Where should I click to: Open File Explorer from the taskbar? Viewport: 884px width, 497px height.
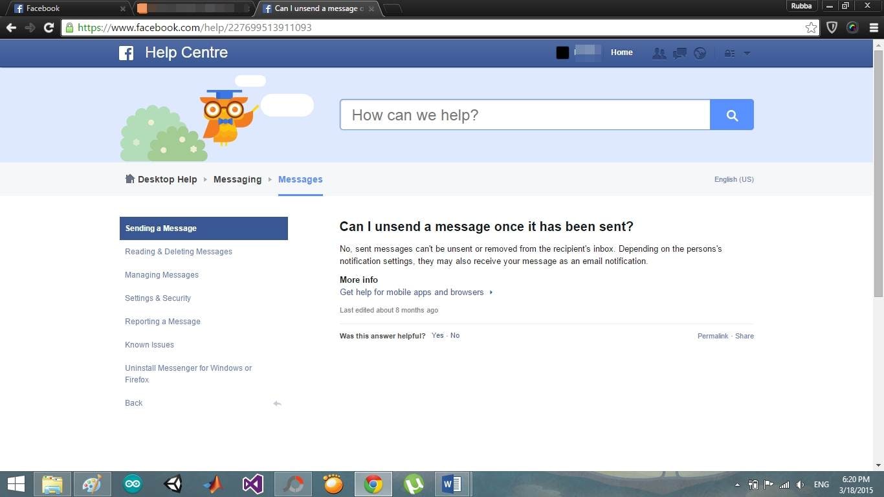52,484
